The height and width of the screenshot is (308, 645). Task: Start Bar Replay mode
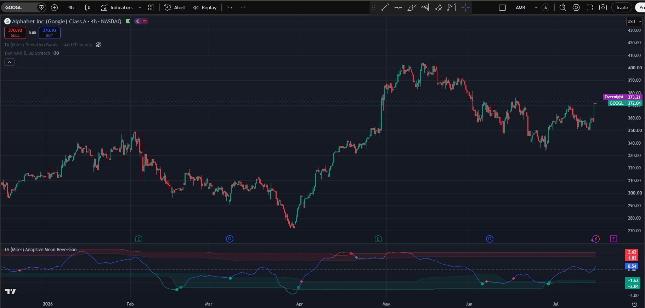point(205,7)
